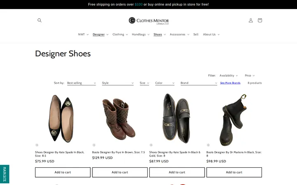Select swatch under Frye brown boots
This screenshot has height=185, width=297.
click(x=94, y=145)
